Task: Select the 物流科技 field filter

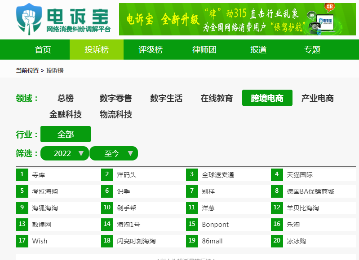Action: 116,114
